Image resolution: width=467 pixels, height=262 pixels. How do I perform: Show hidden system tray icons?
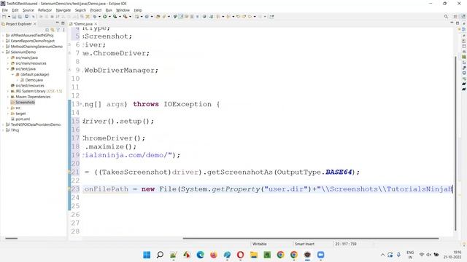(382, 255)
